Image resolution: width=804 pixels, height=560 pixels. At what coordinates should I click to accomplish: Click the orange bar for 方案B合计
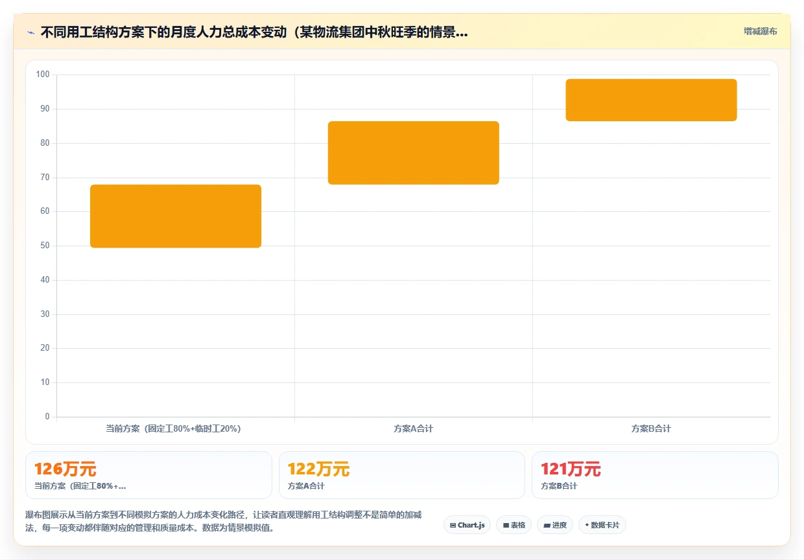point(651,100)
